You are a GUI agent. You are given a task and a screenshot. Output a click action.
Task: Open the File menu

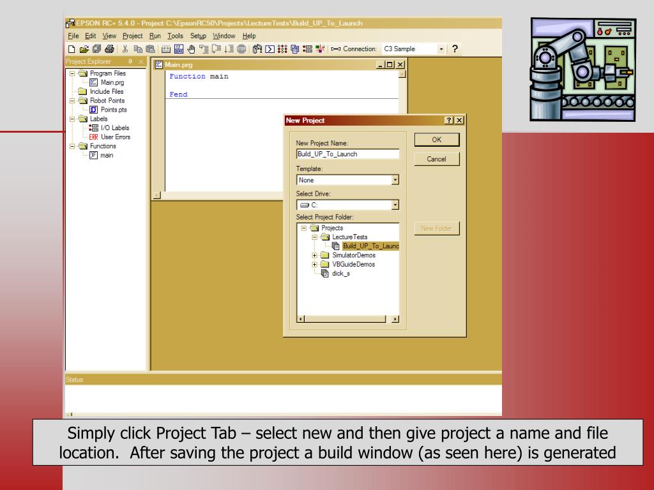click(x=73, y=36)
